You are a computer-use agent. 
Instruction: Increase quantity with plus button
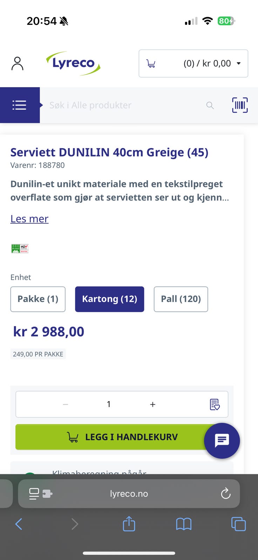(x=152, y=404)
